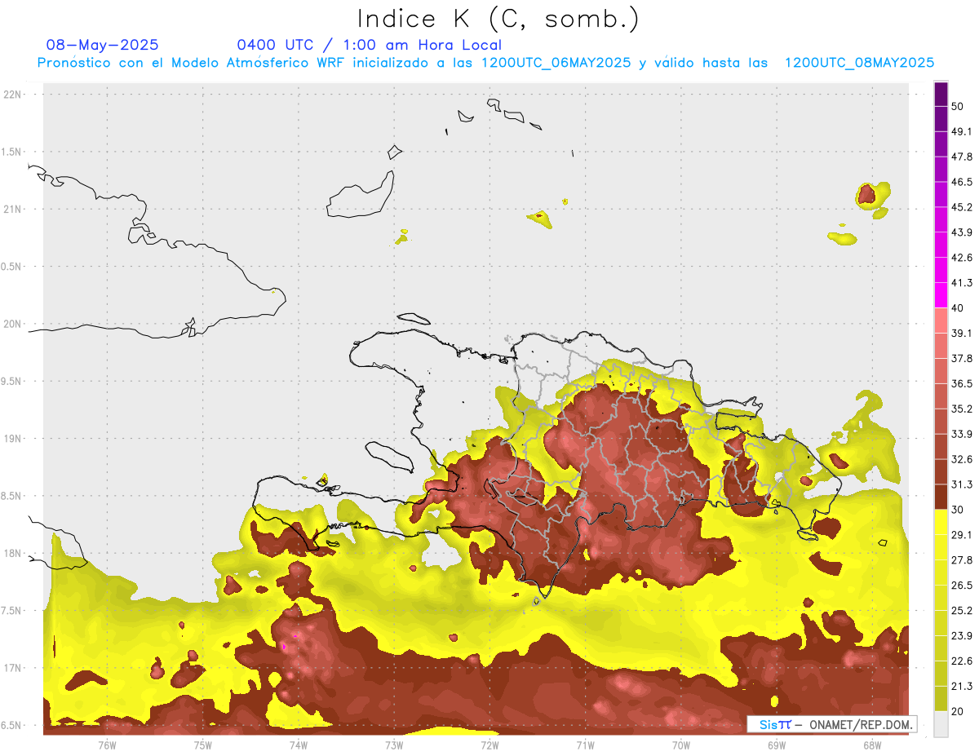Pick the olive swatch between 20 and 21.3

pos(941,699)
